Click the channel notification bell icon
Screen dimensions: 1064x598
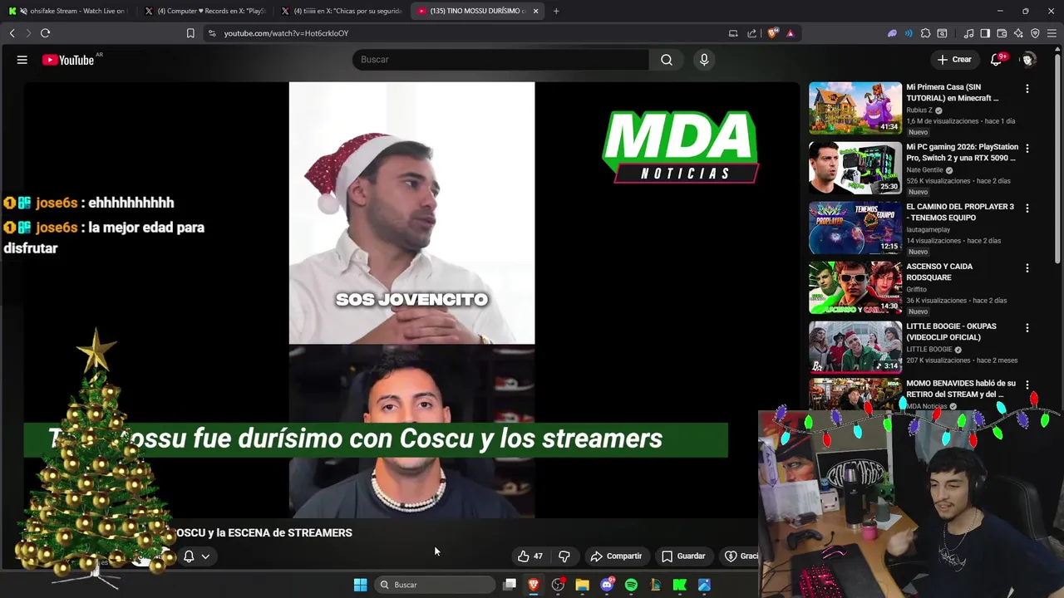click(x=189, y=556)
